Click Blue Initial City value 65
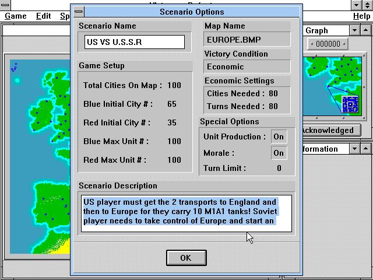Screen dimensions: 373x280 [x=172, y=104]
